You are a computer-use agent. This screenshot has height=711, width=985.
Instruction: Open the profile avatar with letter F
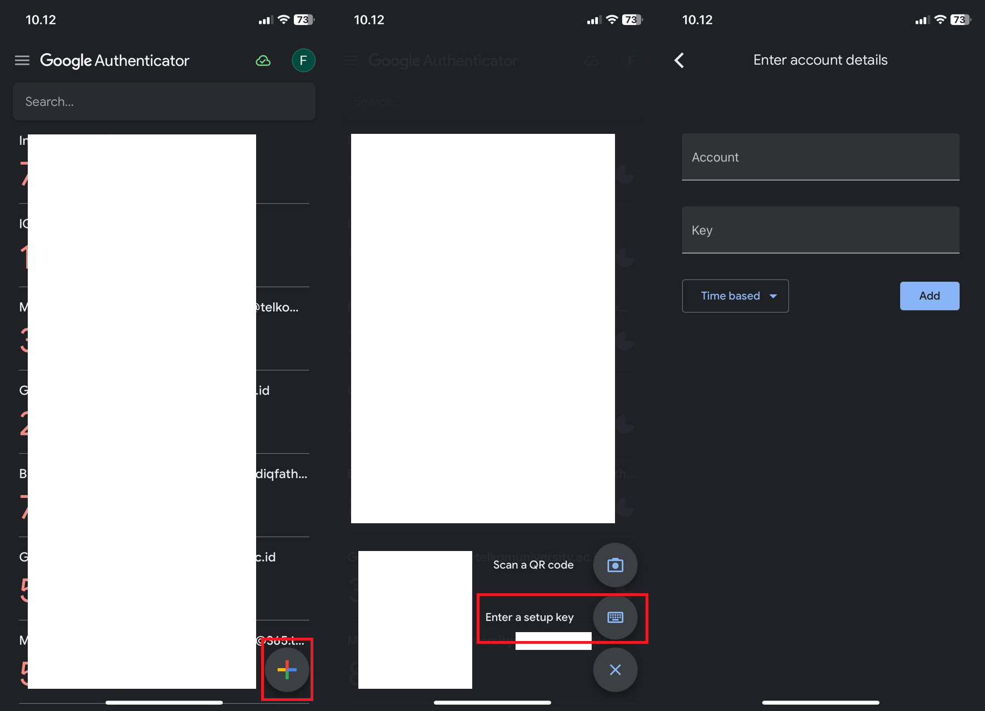click(x=303, y=60)
